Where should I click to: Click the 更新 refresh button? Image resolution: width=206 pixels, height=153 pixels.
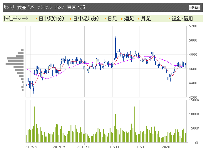[195, 7]
